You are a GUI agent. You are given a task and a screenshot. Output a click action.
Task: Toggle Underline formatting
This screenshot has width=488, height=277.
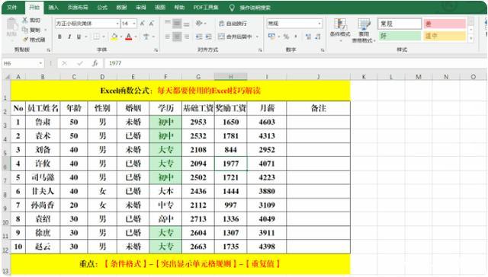79,37
